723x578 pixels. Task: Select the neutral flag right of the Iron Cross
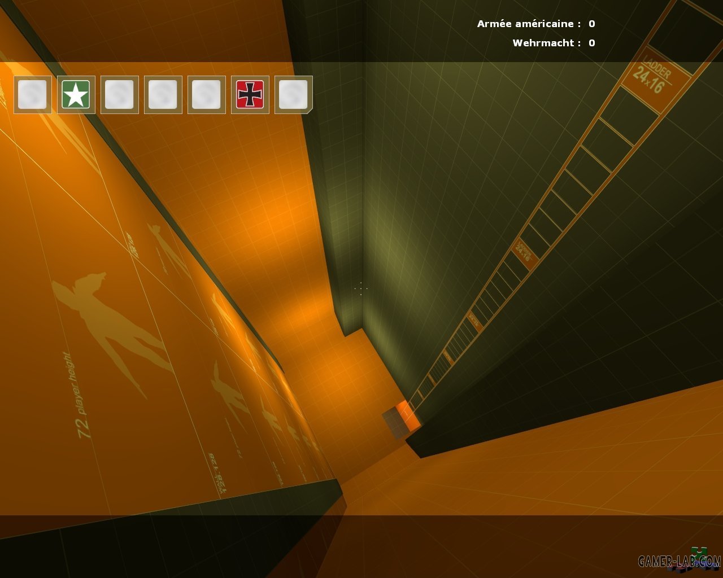tap(294, 94)
